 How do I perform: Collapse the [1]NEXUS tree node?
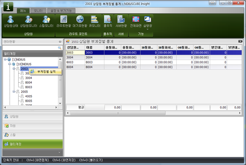point(5,59)
